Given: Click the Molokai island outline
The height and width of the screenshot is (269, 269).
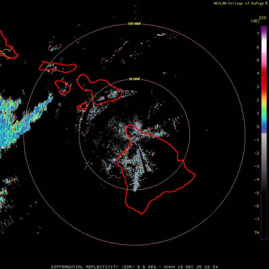Looking at the screenshot, I should [x=58, y=67].
